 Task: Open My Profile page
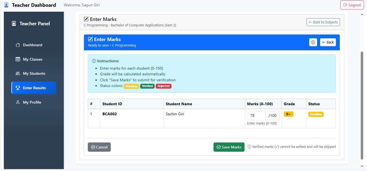point(34,102)
